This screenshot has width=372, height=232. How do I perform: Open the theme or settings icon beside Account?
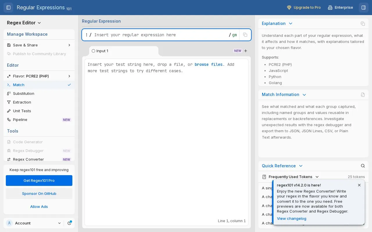69,223
